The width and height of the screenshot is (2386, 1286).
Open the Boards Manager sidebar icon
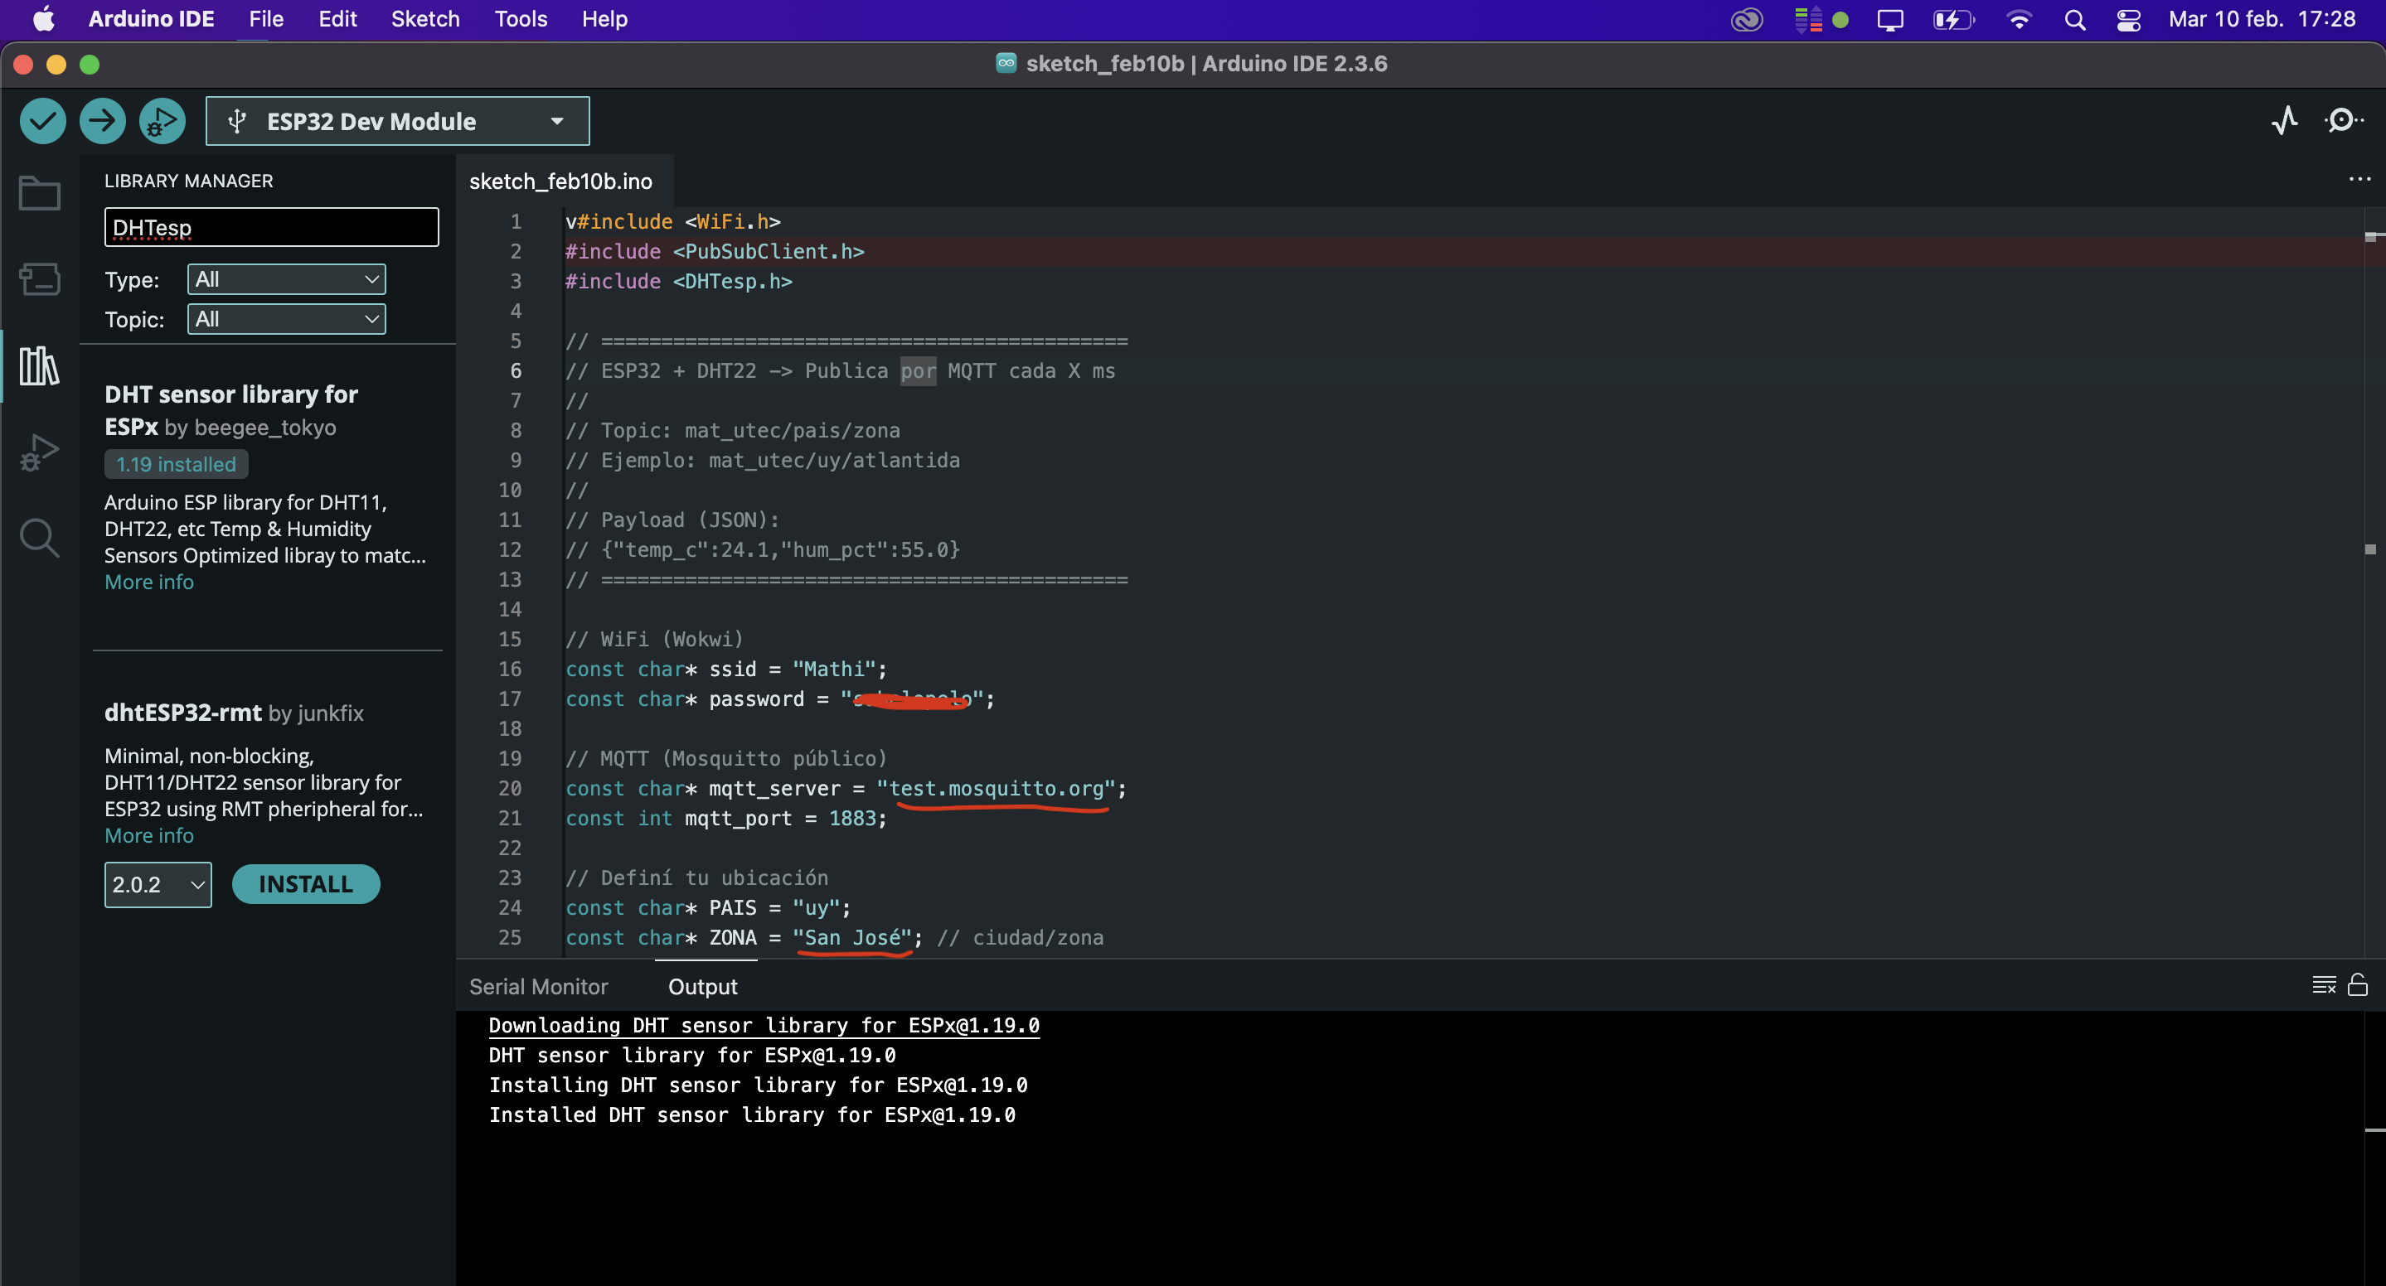(39, 278)
